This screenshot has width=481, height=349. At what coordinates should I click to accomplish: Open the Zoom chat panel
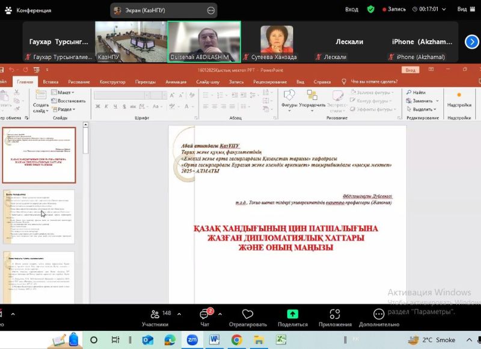coord(204,317)
